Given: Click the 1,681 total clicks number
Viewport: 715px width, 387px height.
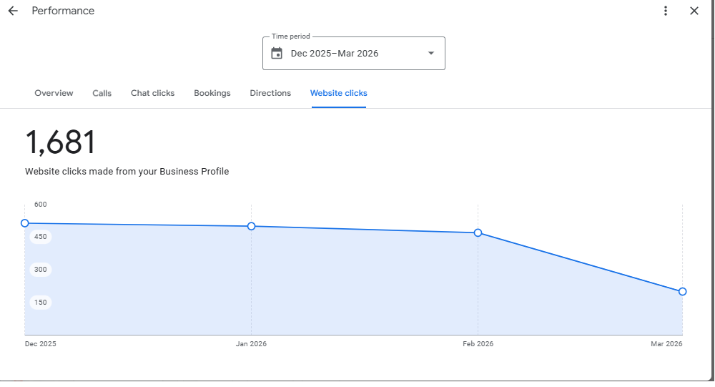Looking at the screenshot, I should point(61,142).
